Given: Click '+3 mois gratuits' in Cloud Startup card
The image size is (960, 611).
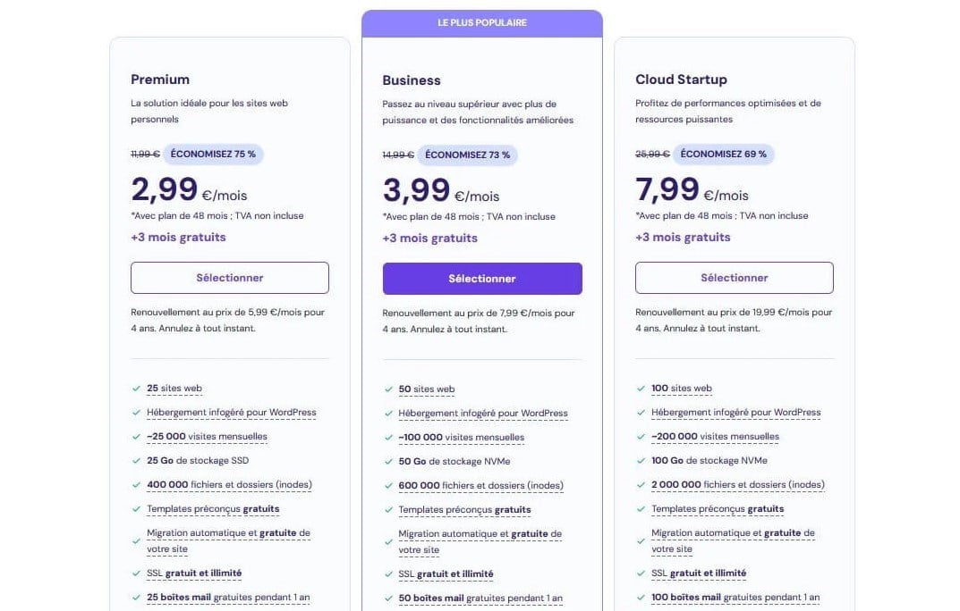Looking at the screenshot, I should [683, 237].
